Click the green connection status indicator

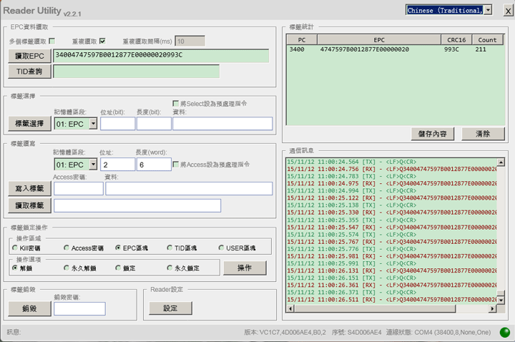[505, 332]
